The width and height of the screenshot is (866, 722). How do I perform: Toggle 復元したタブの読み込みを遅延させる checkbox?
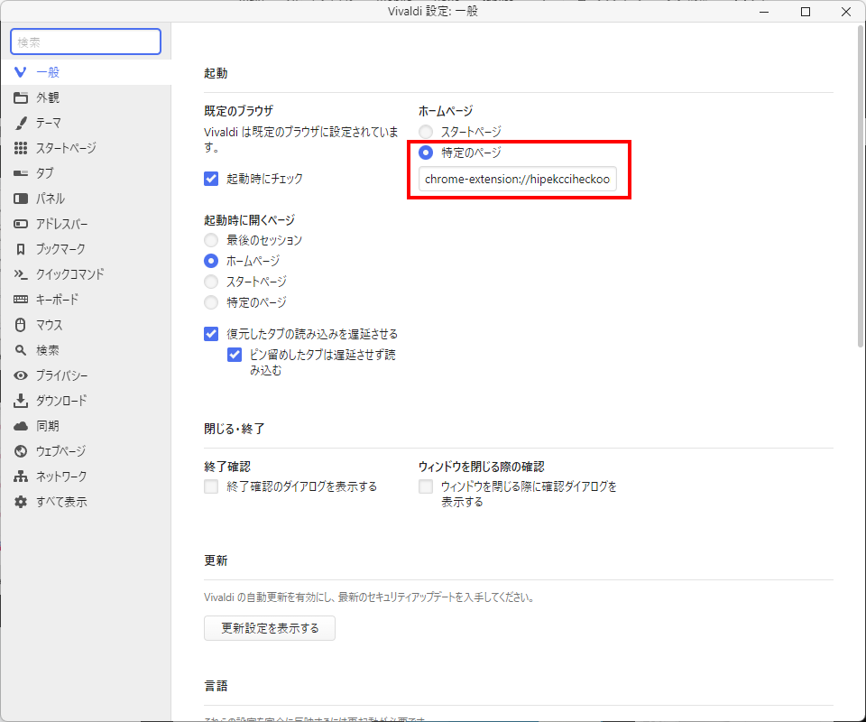tap(211, 334)
